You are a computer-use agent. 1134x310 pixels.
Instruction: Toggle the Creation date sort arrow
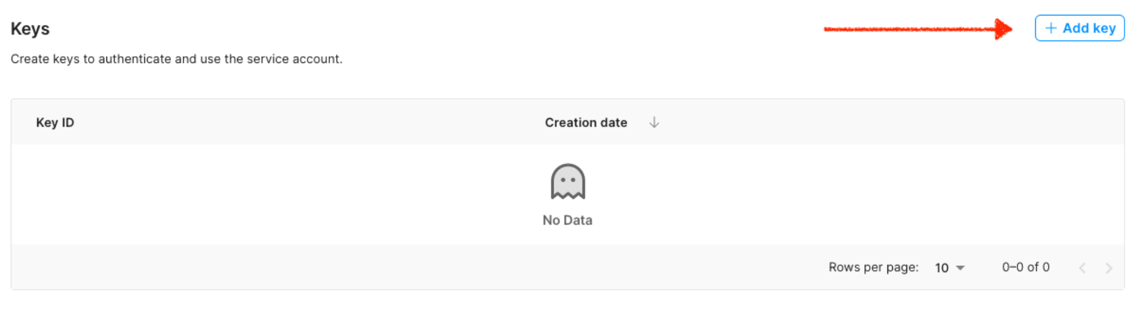click(654, 123)
